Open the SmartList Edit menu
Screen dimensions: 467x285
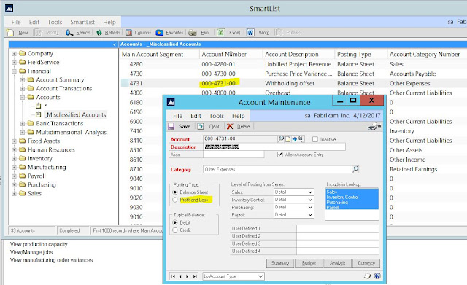coord(34,22)
